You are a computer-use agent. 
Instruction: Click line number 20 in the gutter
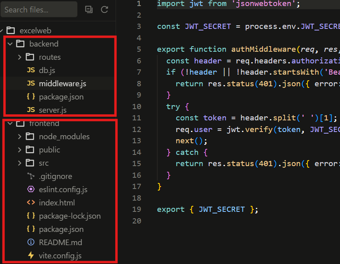[x=137, y=221]
